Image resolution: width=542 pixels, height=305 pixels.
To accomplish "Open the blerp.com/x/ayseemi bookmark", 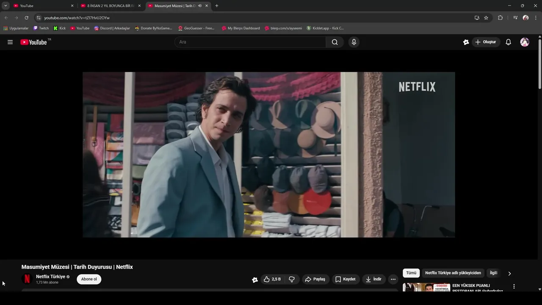I will coord(283,28).
